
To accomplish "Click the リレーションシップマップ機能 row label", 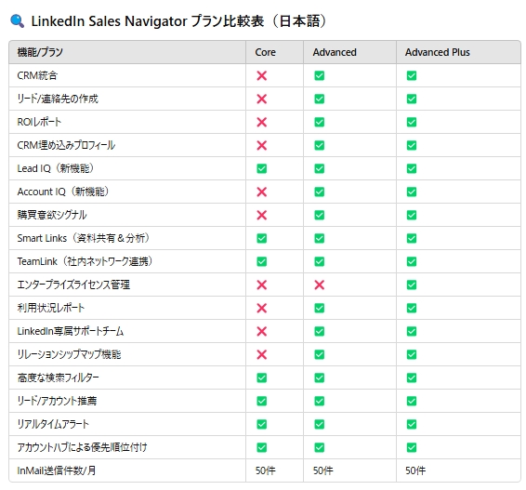I will coord(69,354).
